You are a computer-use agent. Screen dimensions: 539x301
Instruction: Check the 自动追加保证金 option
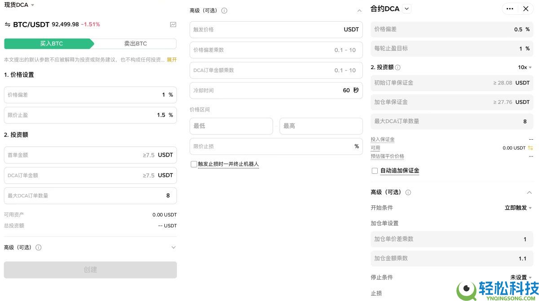[x=375, y=170]
